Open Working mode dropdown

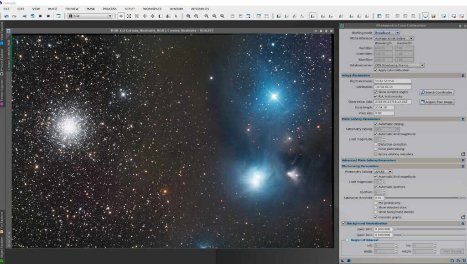(x=387, y=33)
